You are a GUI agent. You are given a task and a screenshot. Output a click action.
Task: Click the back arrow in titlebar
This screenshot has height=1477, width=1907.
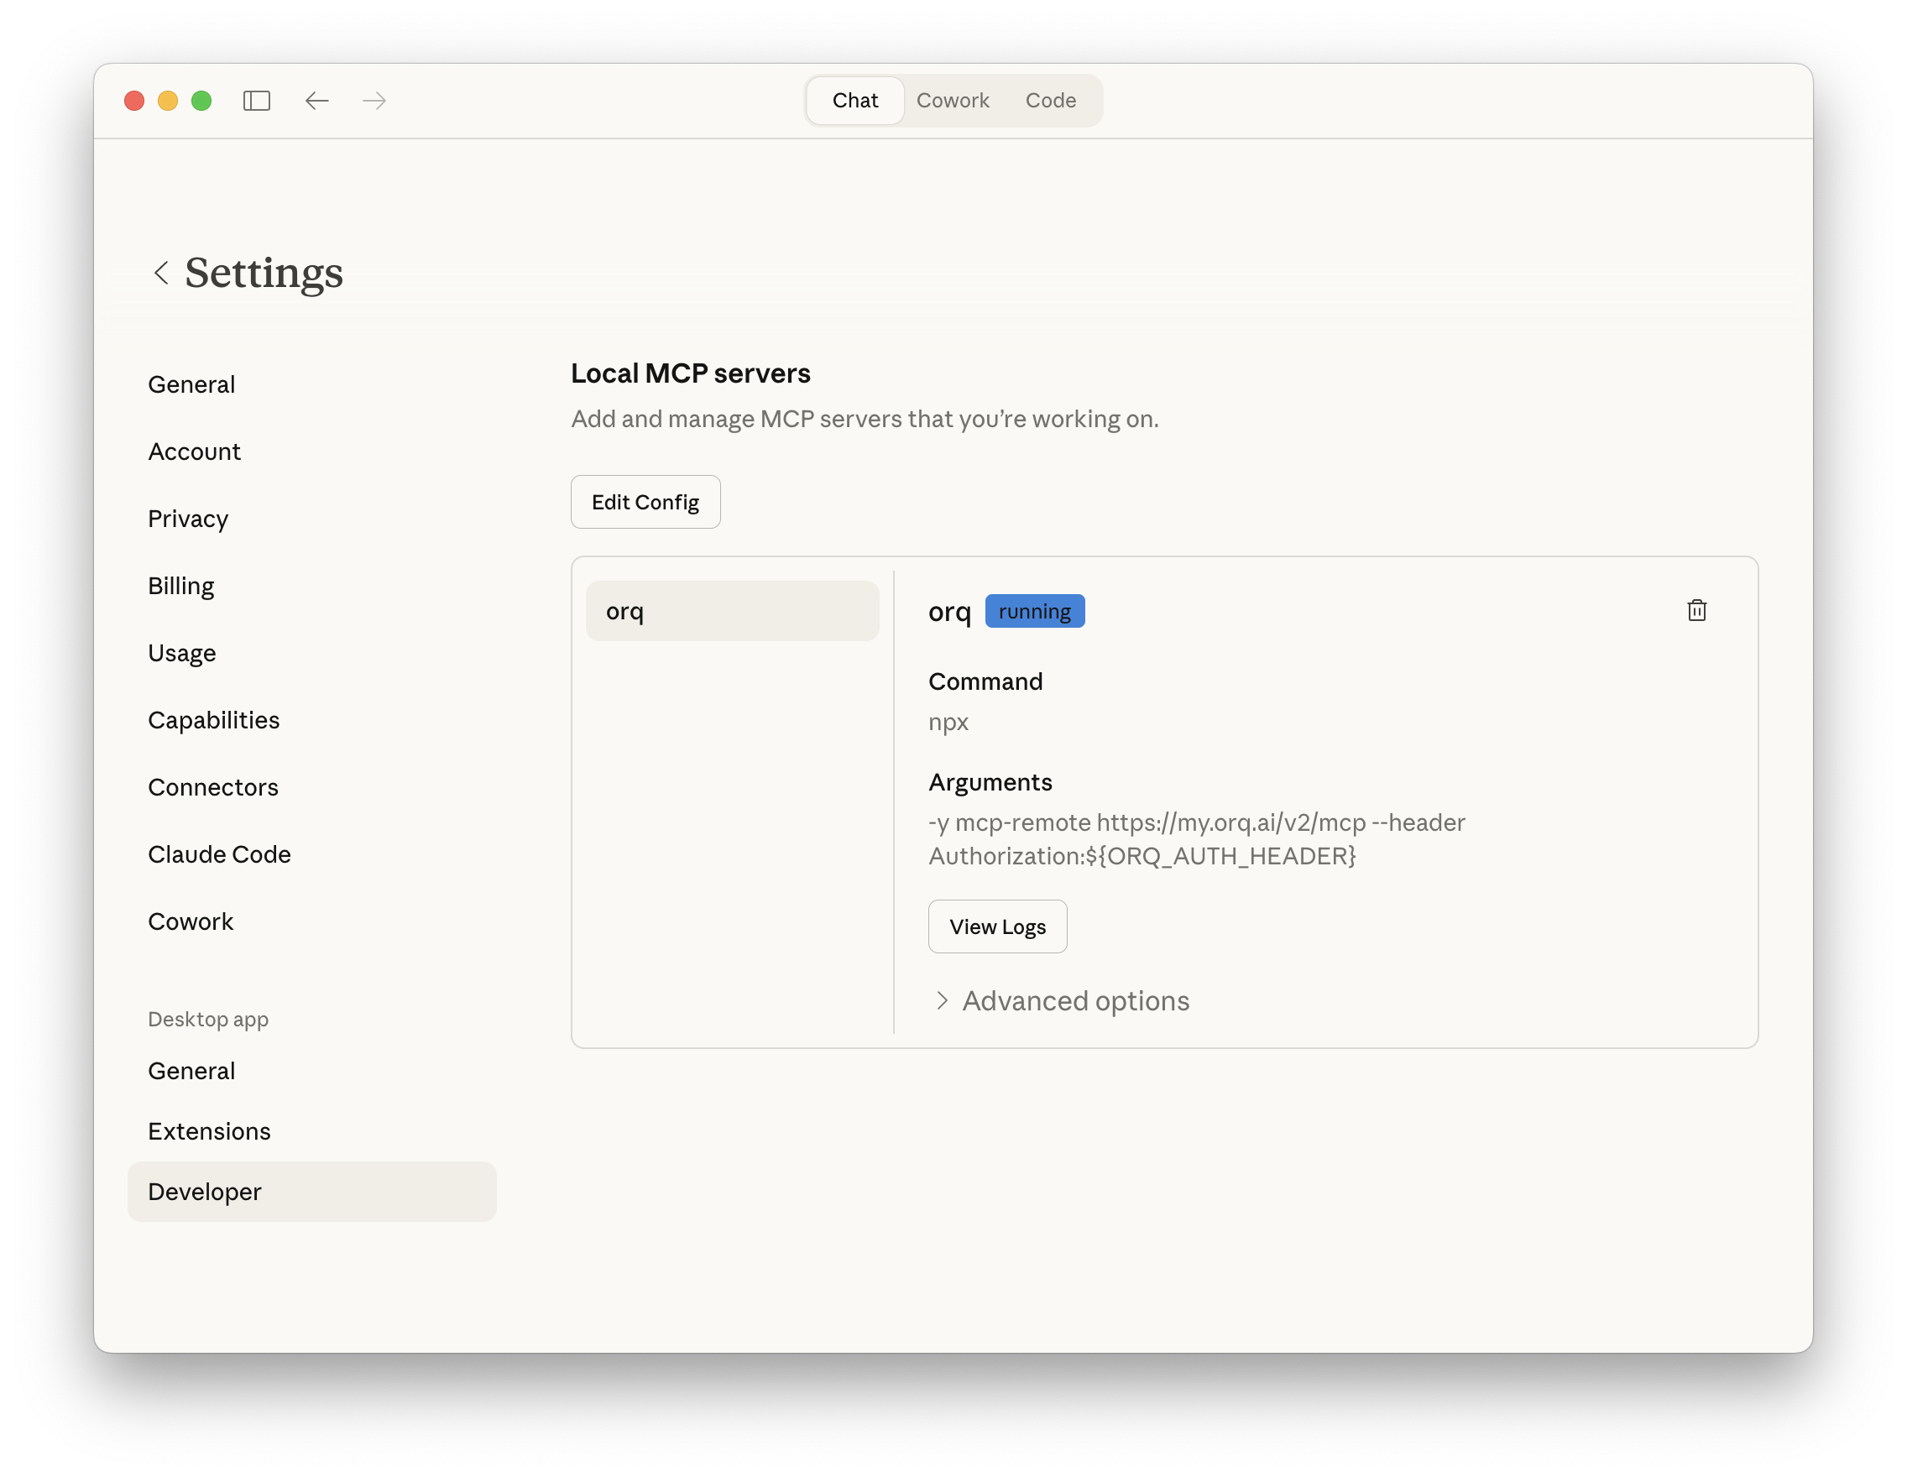[x=317, y=101]
